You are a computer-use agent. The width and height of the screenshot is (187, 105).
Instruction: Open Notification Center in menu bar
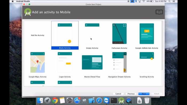pyautogui.click(x=174, y=1)
